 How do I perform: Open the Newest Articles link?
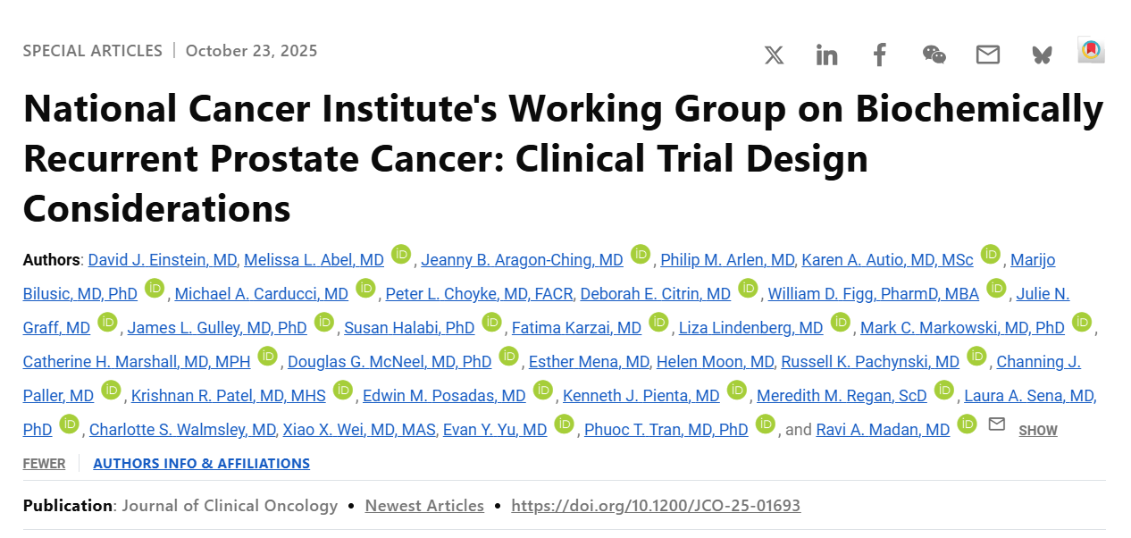424,506
